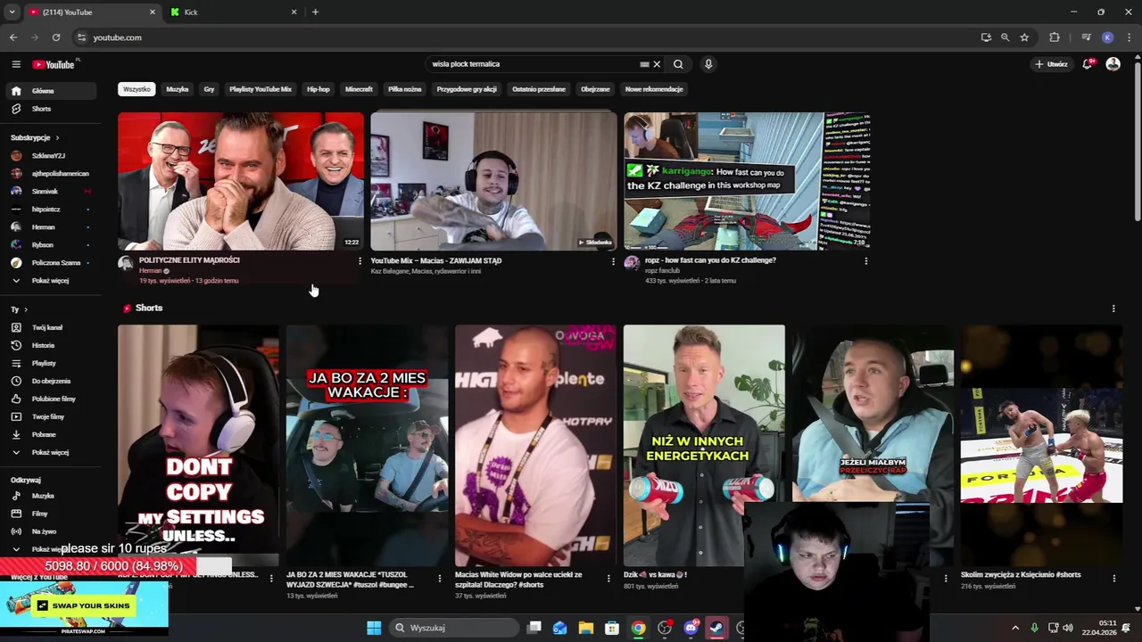1142x642 pixels.
Task: Open Policzona Szama subscription channel
Action: (52, 262)
